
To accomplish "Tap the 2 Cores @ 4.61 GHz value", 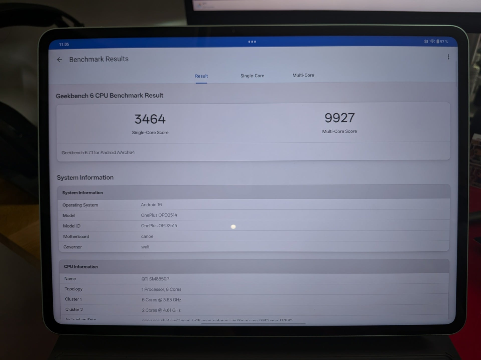I will pos(161,310).
